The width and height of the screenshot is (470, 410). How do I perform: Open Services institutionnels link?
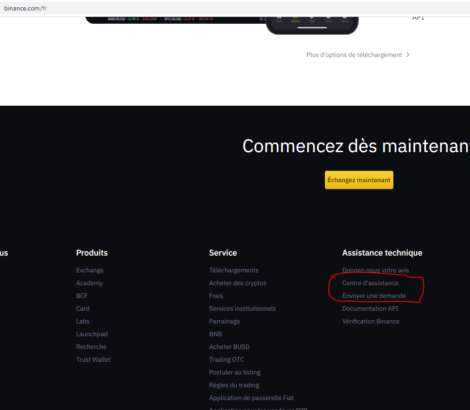pos(242,308)
